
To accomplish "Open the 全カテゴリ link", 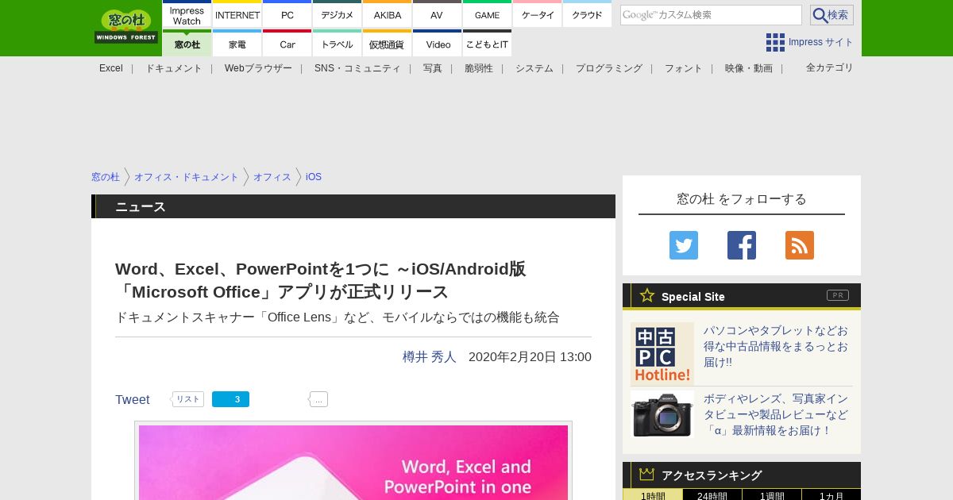I will [830, 67].
